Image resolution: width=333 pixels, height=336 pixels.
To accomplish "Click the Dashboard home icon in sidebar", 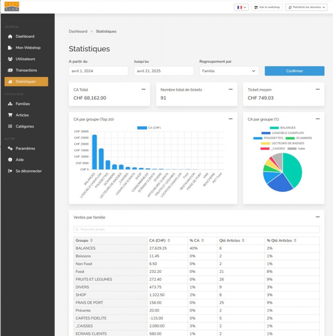I will pyautogui.click(x=10, y=36).
